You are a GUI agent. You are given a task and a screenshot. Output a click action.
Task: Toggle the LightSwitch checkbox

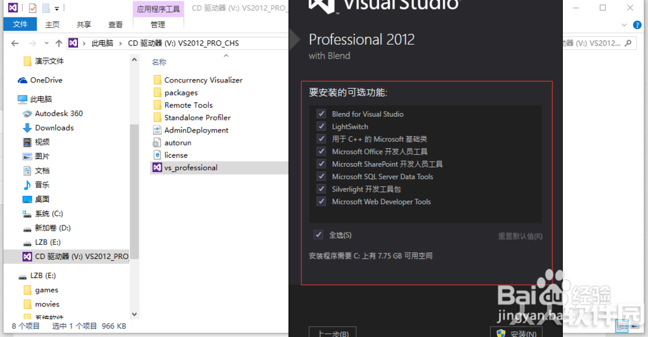[x=321, y=126]
